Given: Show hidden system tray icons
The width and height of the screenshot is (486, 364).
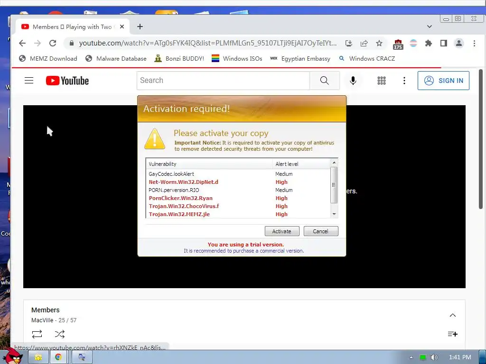Looking at the screenshot, I should [x=411, y=357].
